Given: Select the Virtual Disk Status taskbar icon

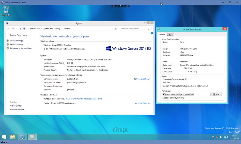Looking at the screenshot, I should pos(32,137).
